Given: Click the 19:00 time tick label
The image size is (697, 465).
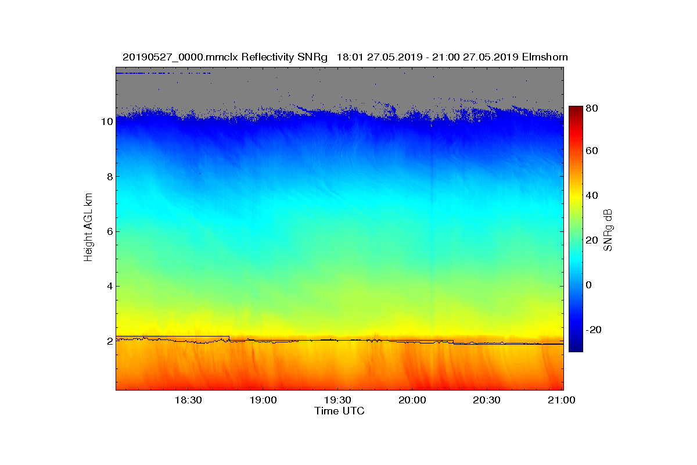Looking at the screenshot, I should [x=263, y=400].
